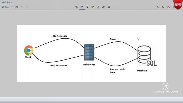Activate the Image Crop tool

coord(109,7)
